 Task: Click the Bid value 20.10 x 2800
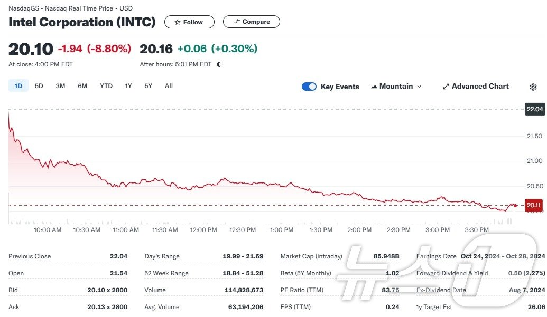tap(107, 290)
